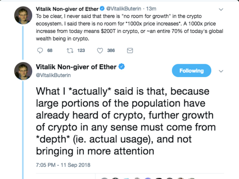Click the 13m timestamp link

click(x=151, y=9)
